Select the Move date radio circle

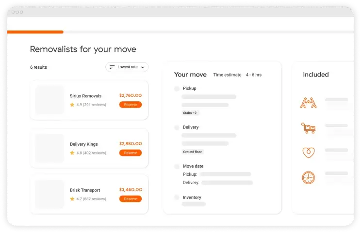177,166
